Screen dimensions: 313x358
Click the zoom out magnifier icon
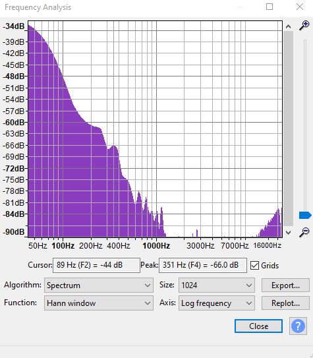pyautogui.click(x=304, y=233)
